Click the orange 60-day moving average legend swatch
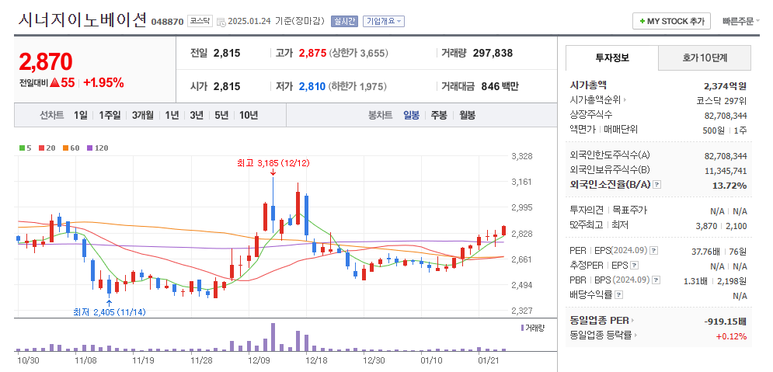The height and width of the screenshot is (372, 773). [65, 148]
